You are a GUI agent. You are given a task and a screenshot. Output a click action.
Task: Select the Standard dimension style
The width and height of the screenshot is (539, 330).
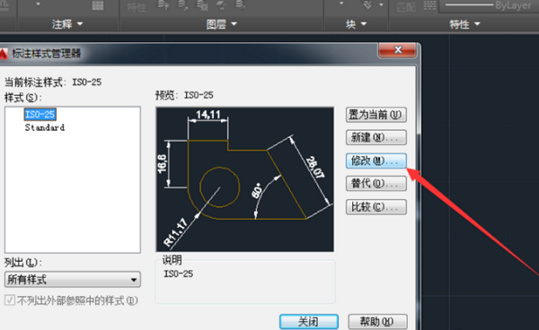45,127
